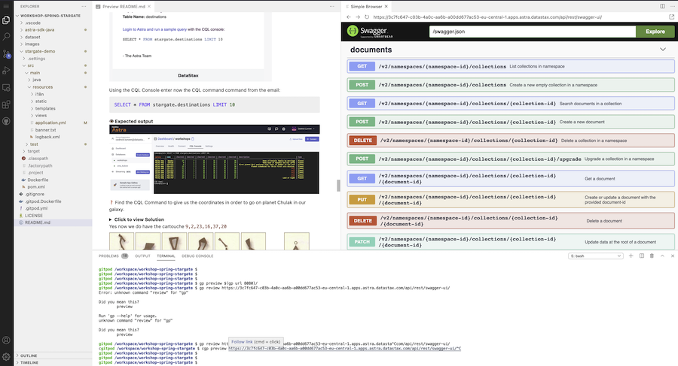Expand GET List collections in namespace
Viewport: 678px width, 366px height.
(x=511, y=66)
